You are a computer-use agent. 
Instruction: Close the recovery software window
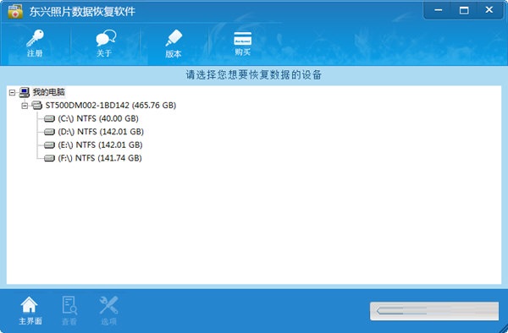point(489,10)
